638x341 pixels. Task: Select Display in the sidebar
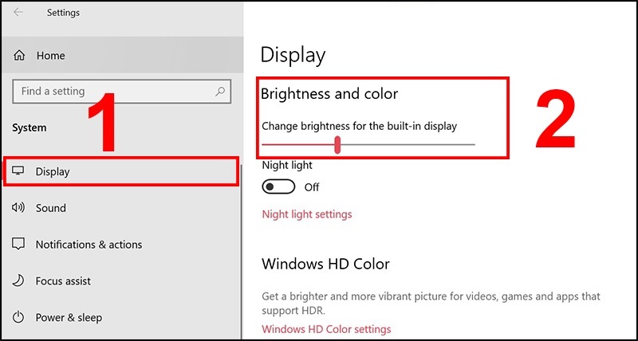[x=120, y=171]
